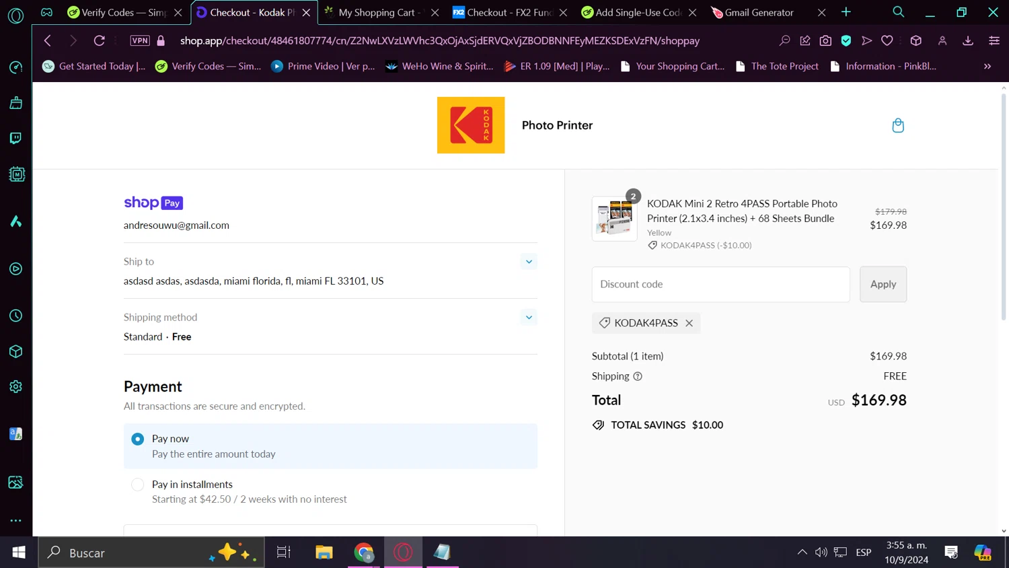Select Pay in installments option
Image resolution: width=1009 pixels, height=568 pixels.
coord(138,485)
